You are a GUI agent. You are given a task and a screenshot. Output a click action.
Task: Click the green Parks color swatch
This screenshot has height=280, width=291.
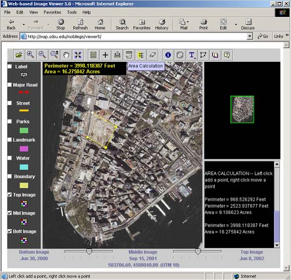tap(24, 130)
